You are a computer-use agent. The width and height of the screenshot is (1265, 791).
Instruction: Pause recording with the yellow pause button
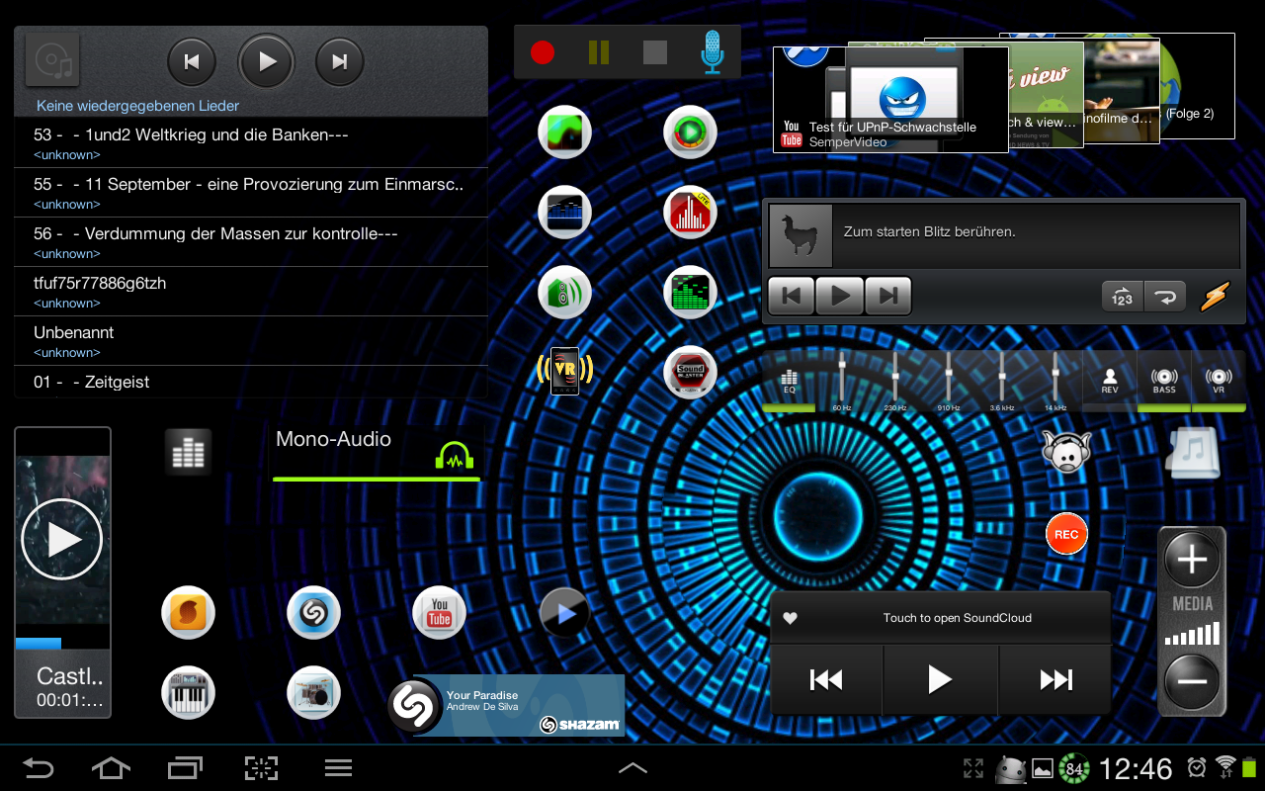(x=599, y=52)
